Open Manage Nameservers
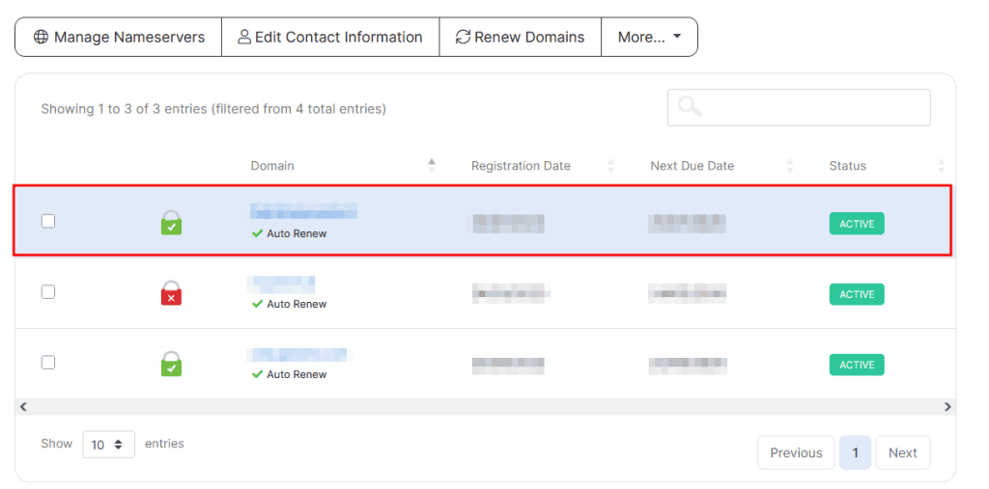This screenshot has width=989, height=489. click(119, 37)
